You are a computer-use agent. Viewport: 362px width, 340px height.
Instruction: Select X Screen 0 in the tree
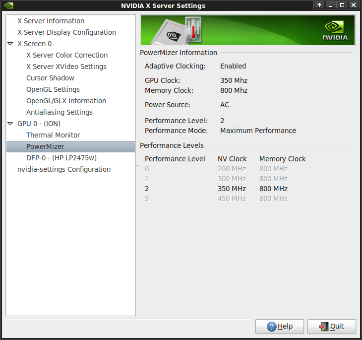(35, 44)
